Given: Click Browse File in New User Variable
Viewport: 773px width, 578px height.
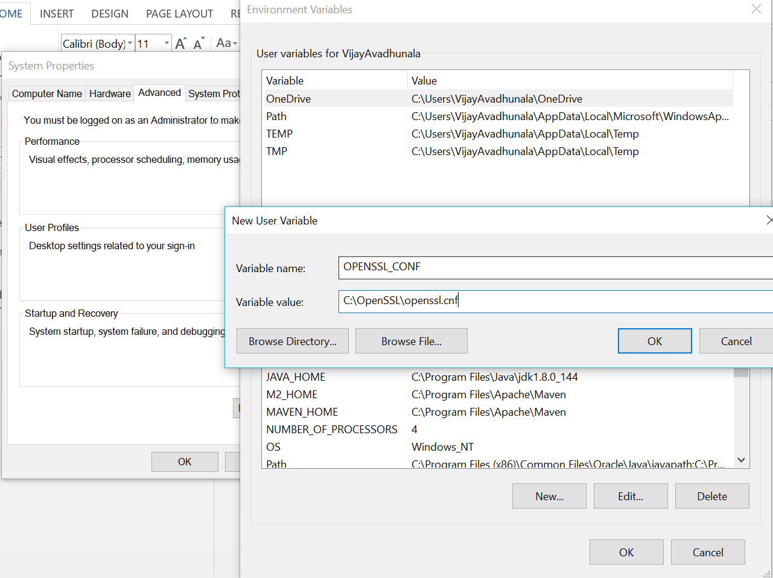Looking at the screenshot, I should (x=411, y=341).
